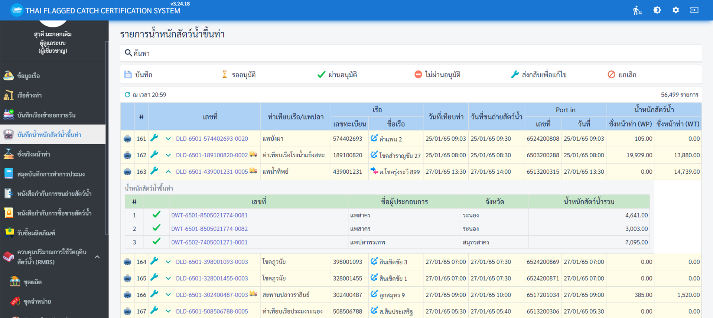This screenshot has height=318, width=713.
Task: Open หนังสือกำกับการขนถ่ายสัตว์น้ำ sidebar item
Action: point(53,193)
